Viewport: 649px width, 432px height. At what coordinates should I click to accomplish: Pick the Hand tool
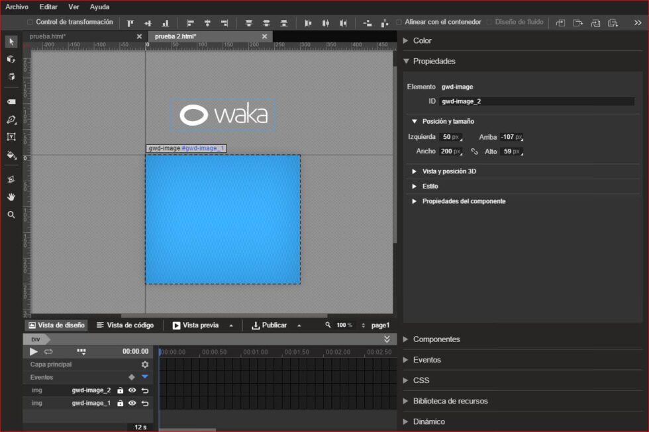pos(10,196)
